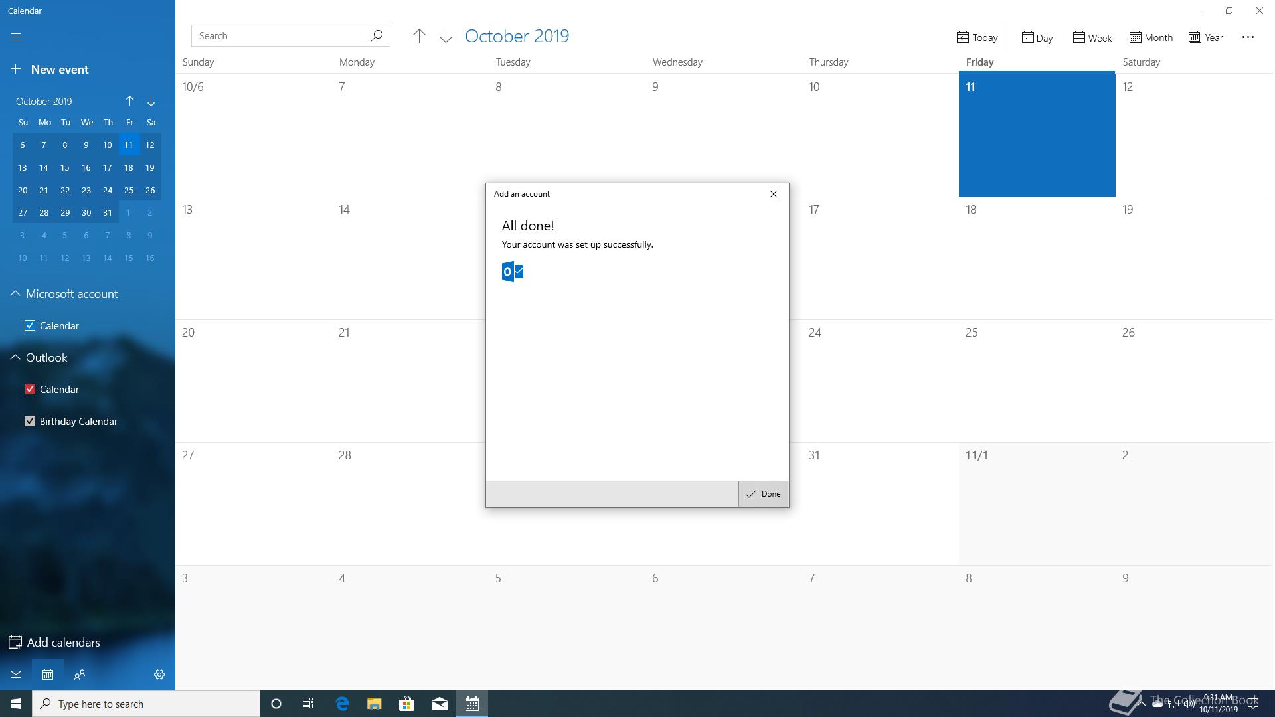Go to next month with down arrow

point(446,37)
